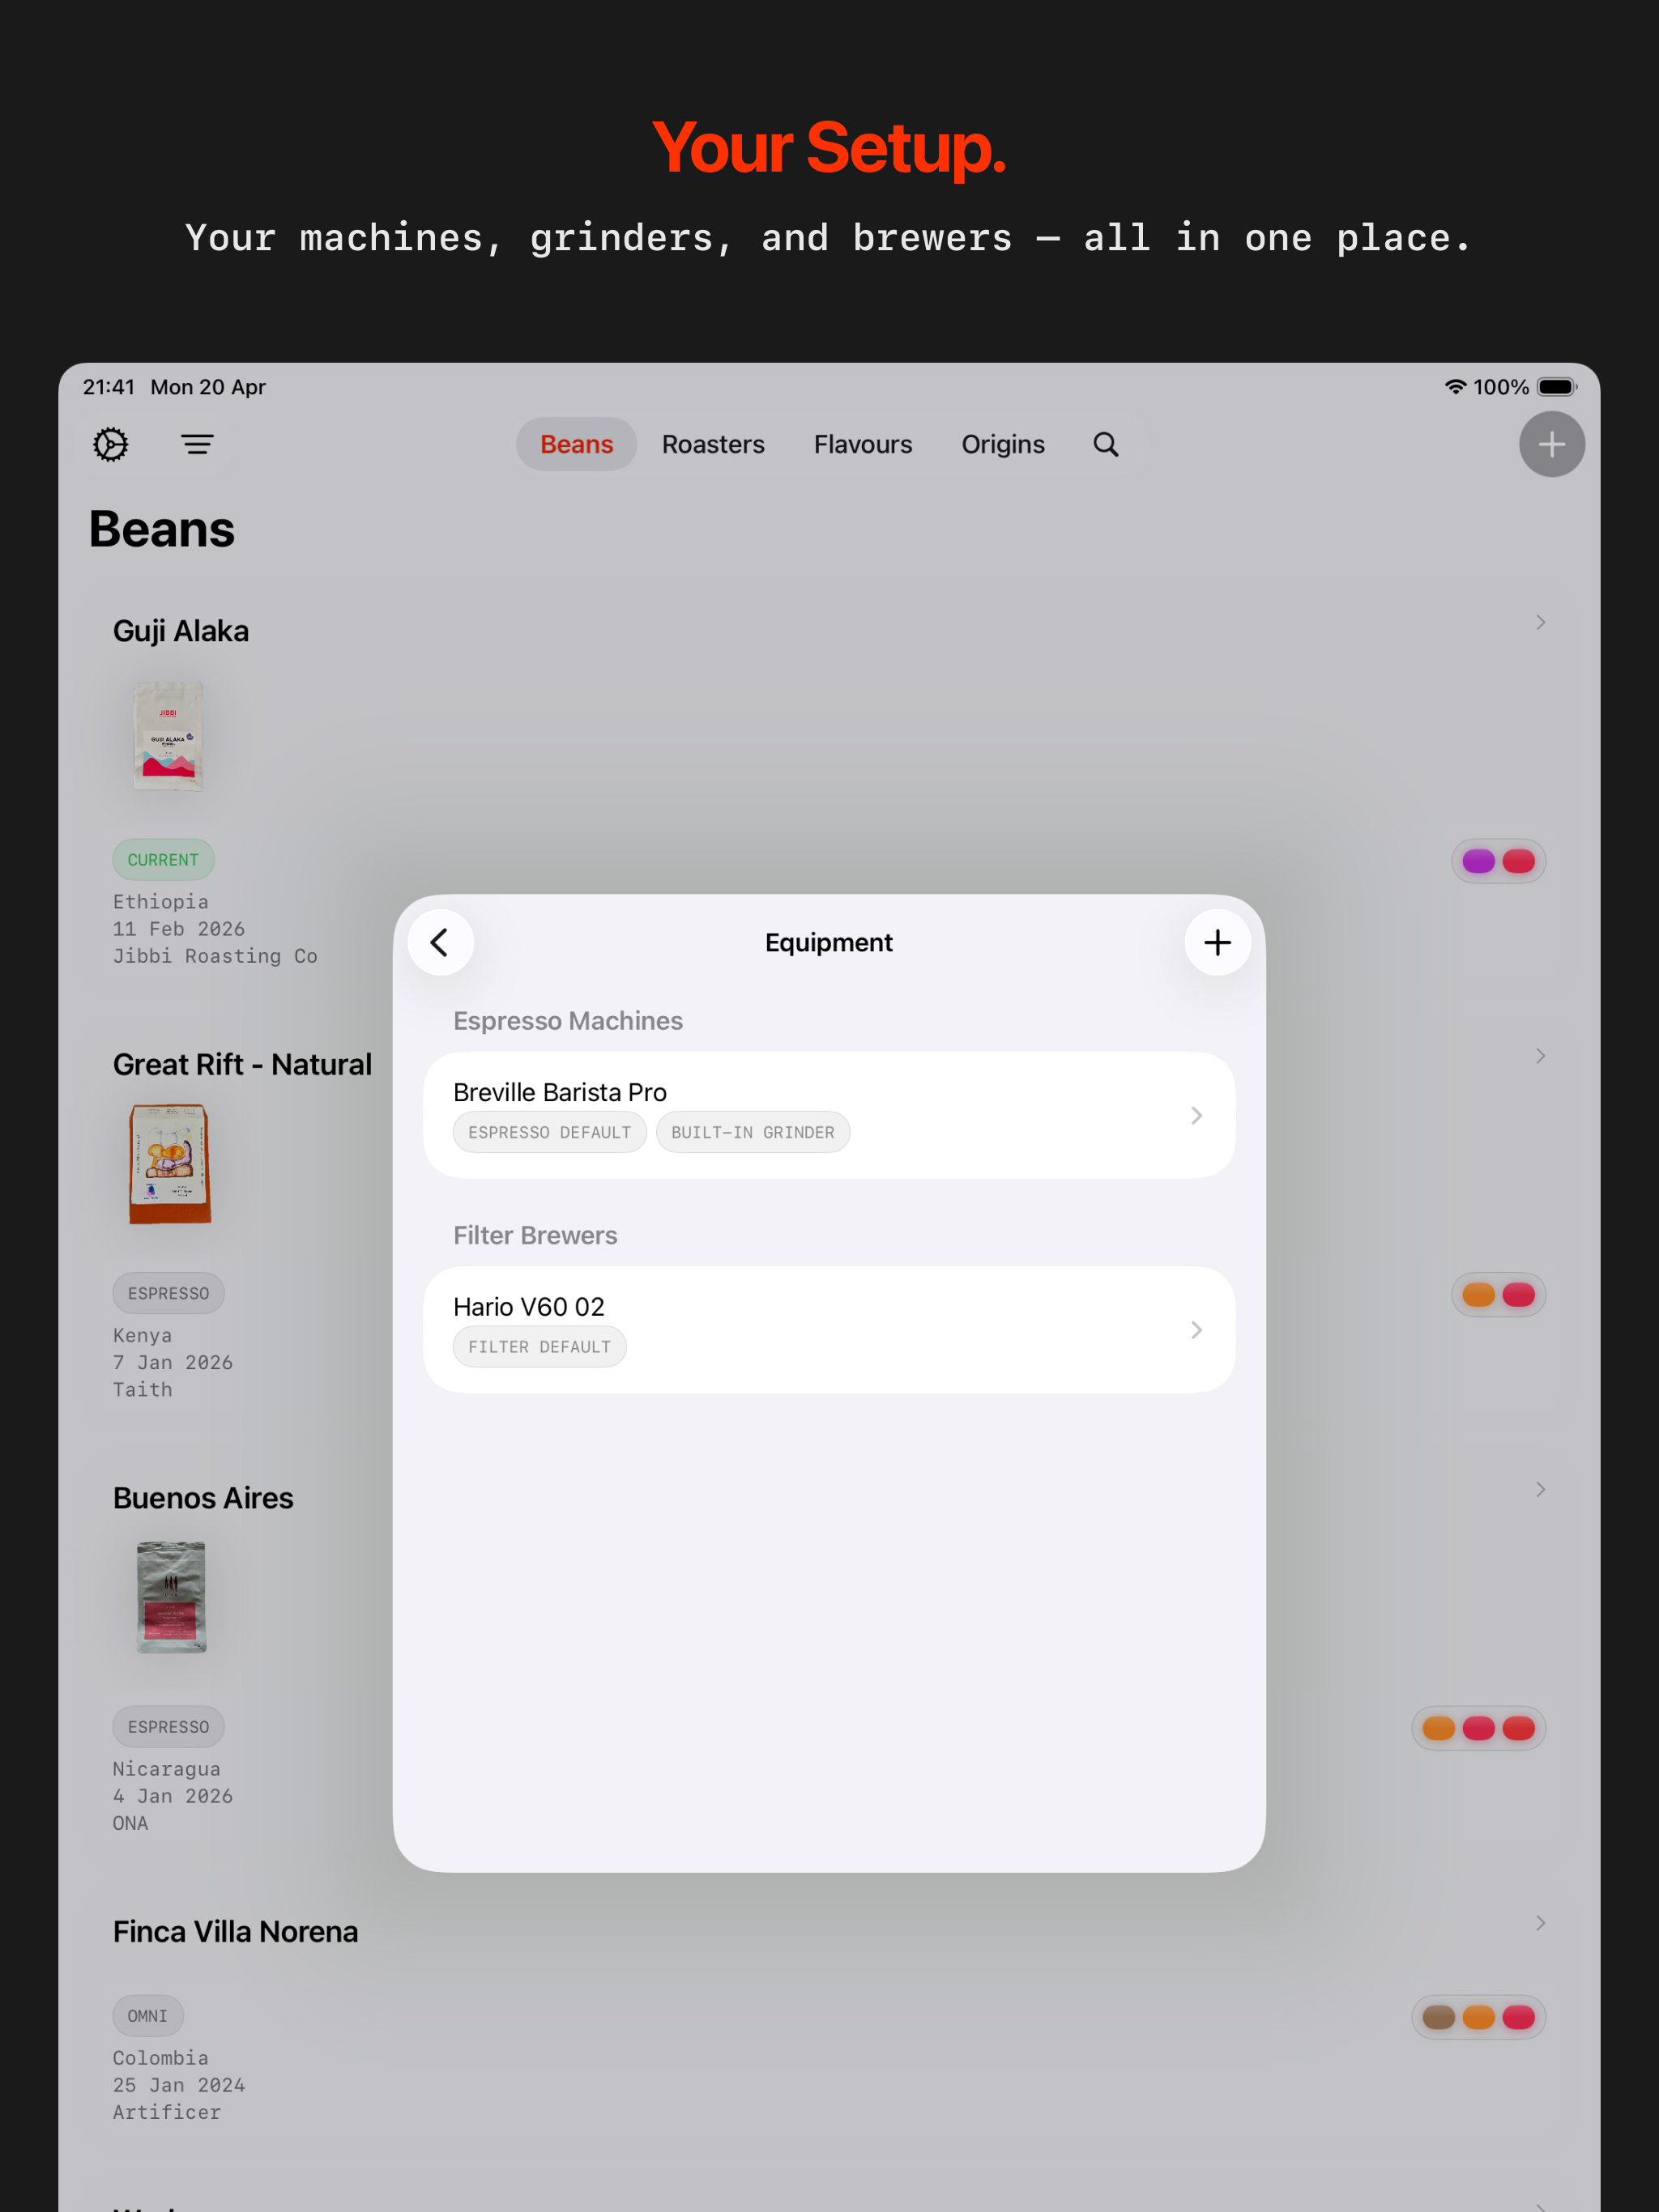Tap the grey add bean plus button
The height and width of the screenshot is (2212, 1659).
pyautogui.click(x=1551, y=444)
